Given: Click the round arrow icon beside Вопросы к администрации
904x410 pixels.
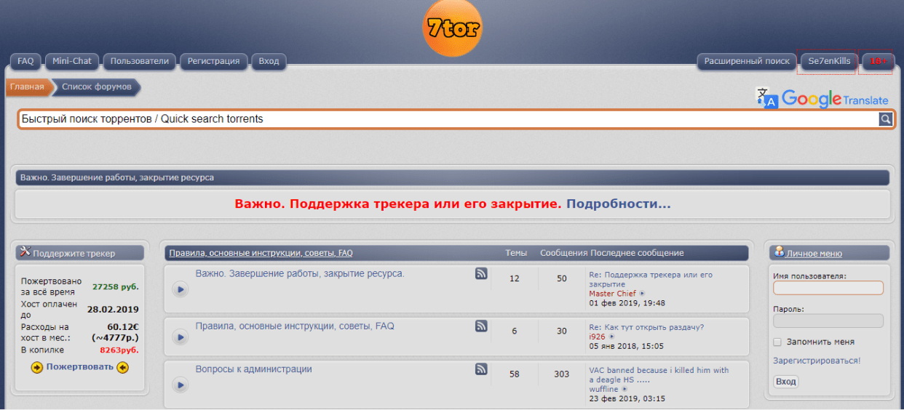Looking at the screenshot, I should pyautogui.click(x=181, y=385).
